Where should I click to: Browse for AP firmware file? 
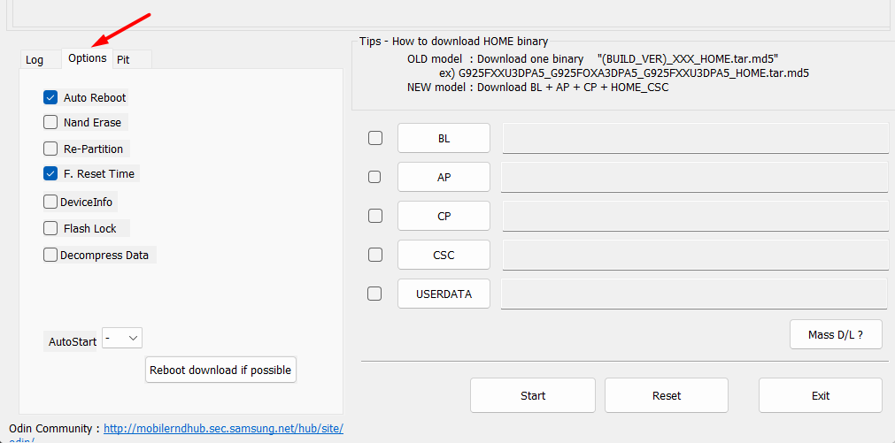(444, 177)
